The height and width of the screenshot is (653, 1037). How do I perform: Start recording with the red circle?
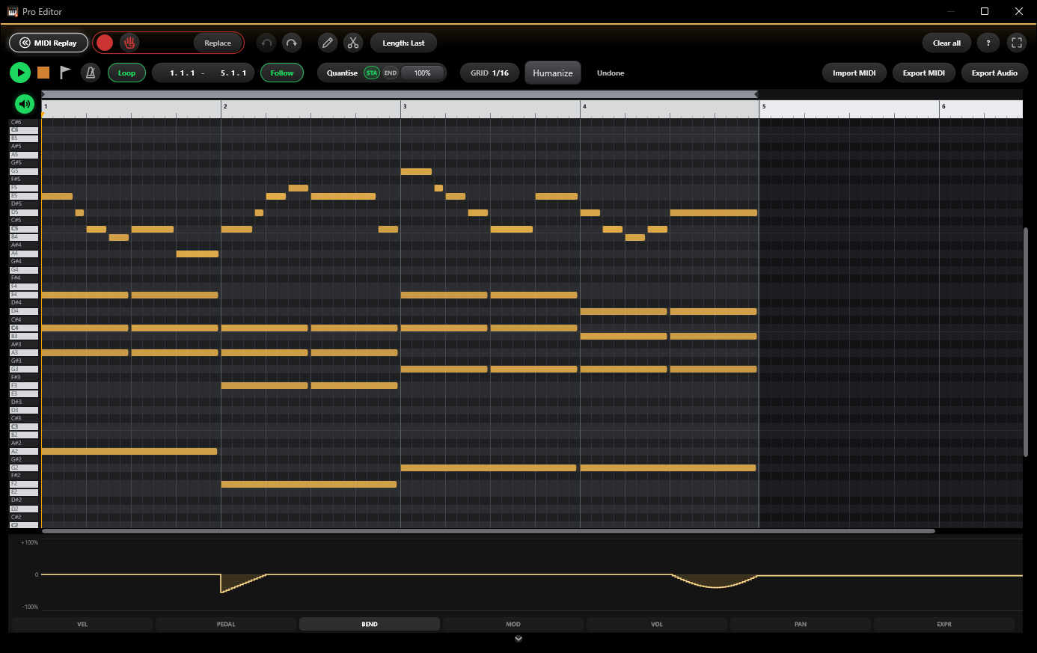[x=105, y=43]
